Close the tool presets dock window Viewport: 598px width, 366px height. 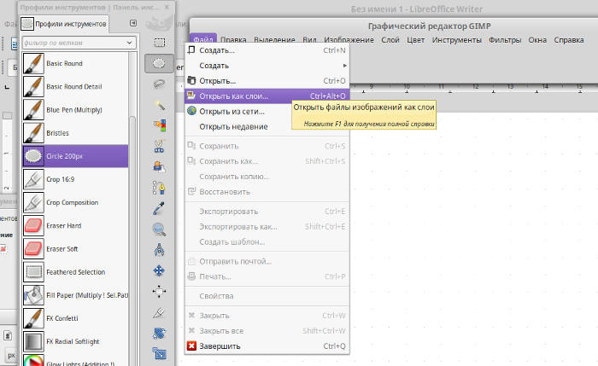pos(167,7)
